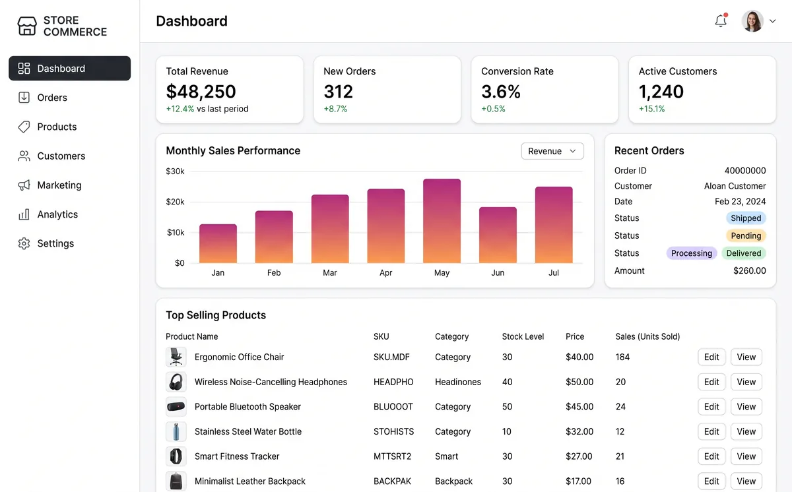View the Wireless Noise-Cancelling Headphones row
Viewport: 792px width, 492px height.
746,382
